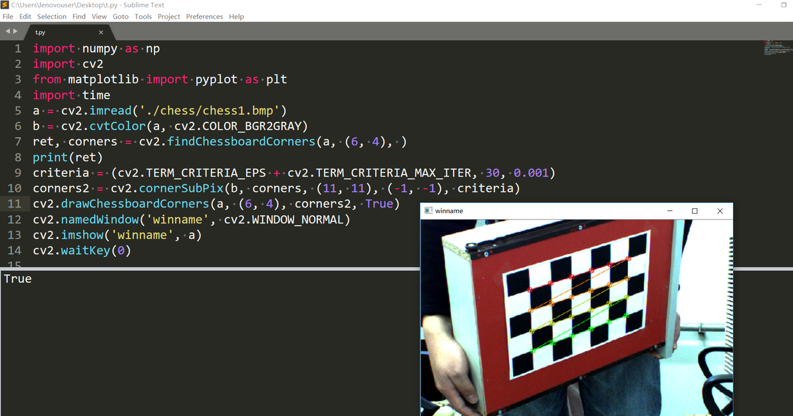
Task: Close the winname window
Action: pos(720,211)
